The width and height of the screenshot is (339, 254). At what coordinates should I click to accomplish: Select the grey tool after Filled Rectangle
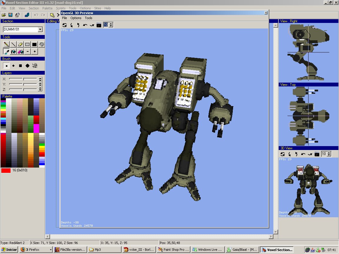coord(41,44)
